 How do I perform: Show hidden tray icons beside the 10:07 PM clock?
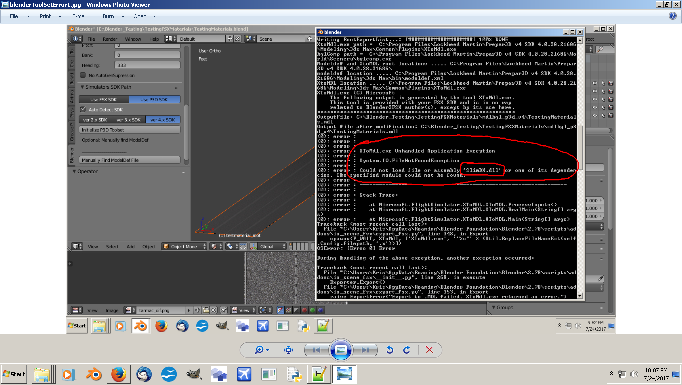point(612,374)
